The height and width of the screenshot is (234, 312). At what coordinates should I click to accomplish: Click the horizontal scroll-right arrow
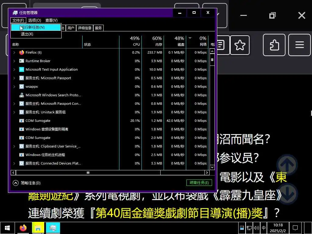pyautogui.click(x=207, y=172)
